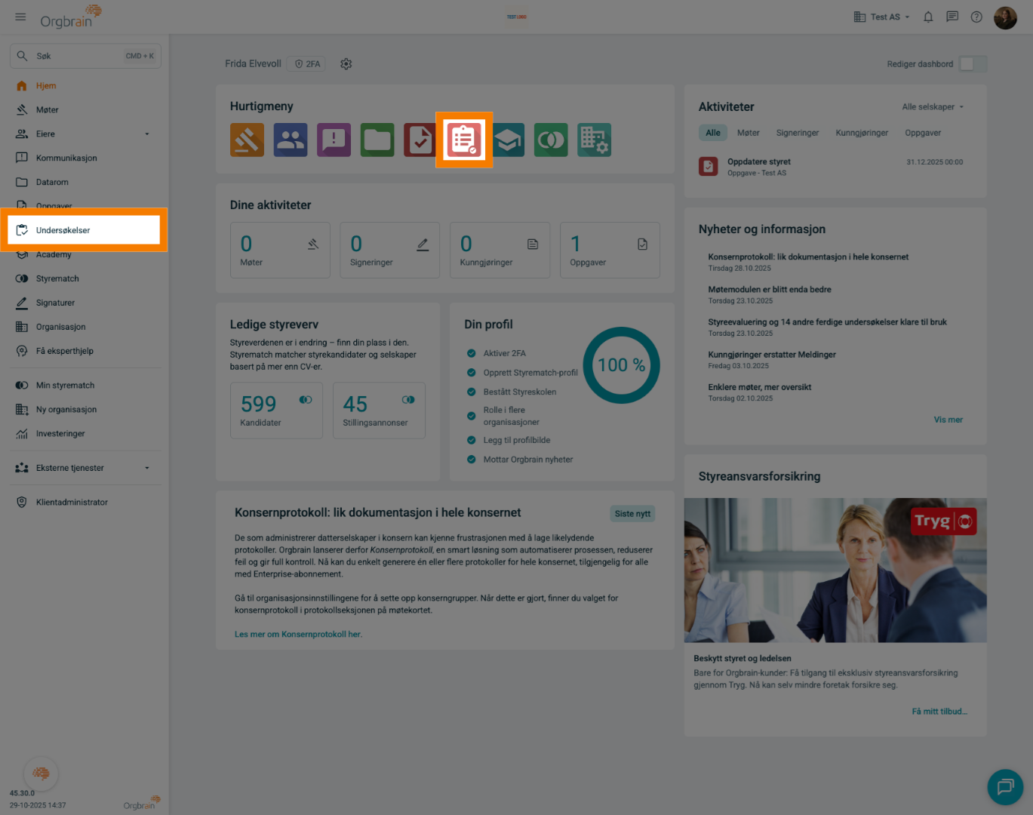This screenshot has height=815, width=1033.
Task: Open the graduation cap Academy quick icon
Action: [x=509, y=140]
